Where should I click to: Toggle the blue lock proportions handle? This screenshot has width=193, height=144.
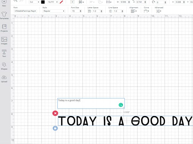55,128
